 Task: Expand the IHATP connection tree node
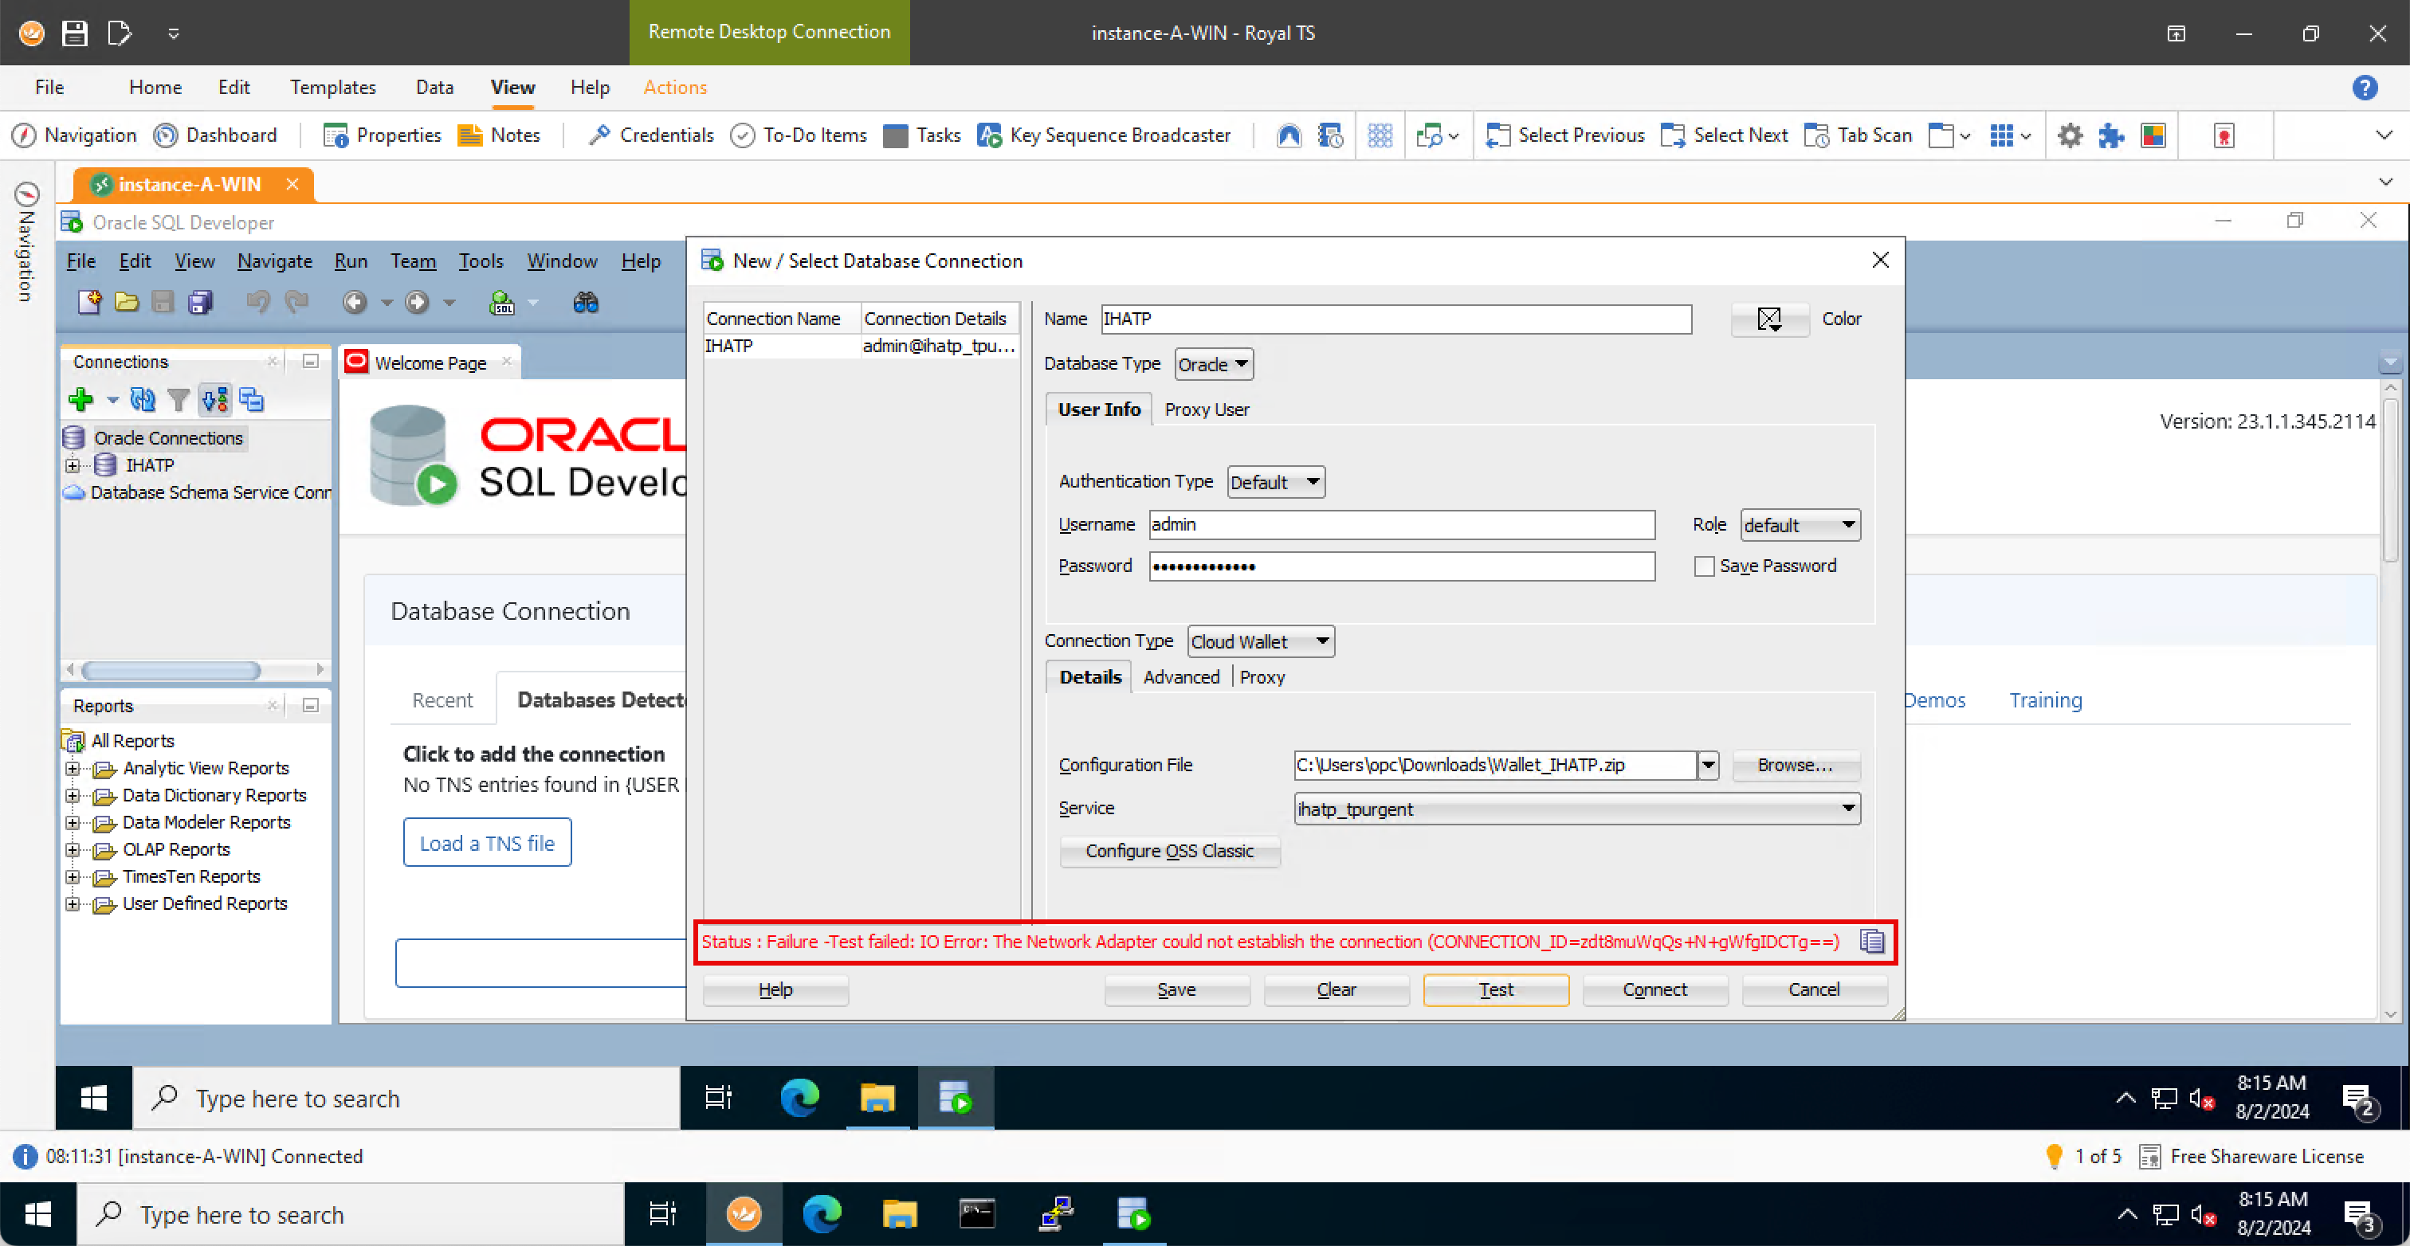(73, 466)
